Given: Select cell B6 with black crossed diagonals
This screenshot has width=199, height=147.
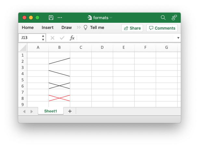Looking at the screenshot, I should coord(60,86).
